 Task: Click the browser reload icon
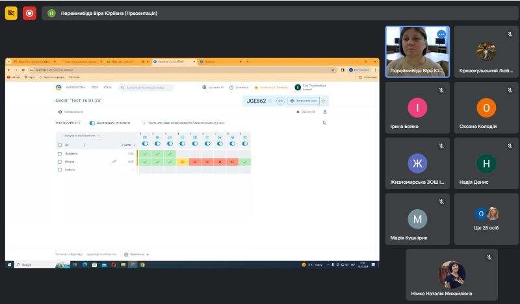pos(23,70)
